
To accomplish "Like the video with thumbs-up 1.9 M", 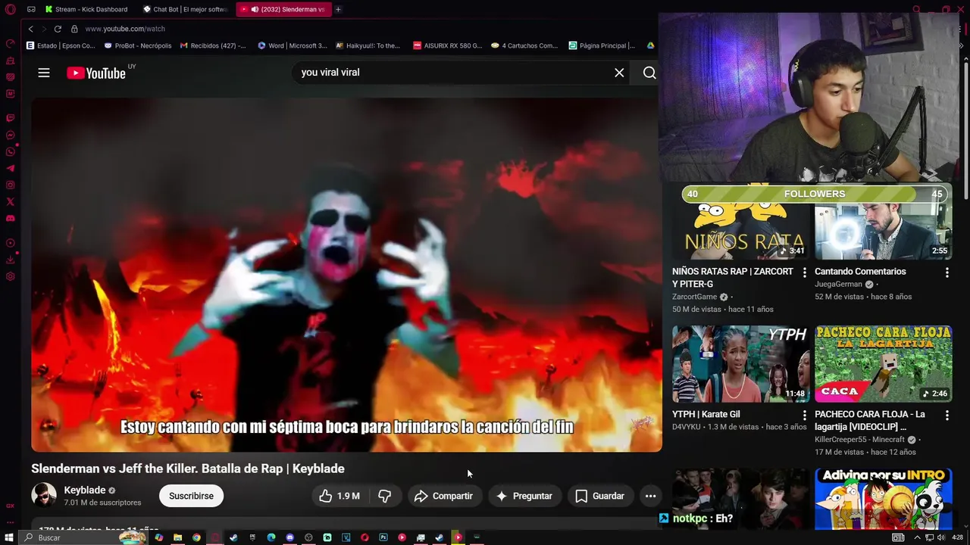I will [x=339, y=496].
